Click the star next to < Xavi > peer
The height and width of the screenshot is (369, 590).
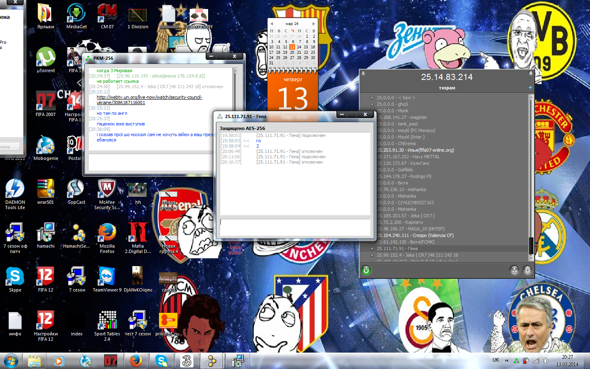coord(372,98)
